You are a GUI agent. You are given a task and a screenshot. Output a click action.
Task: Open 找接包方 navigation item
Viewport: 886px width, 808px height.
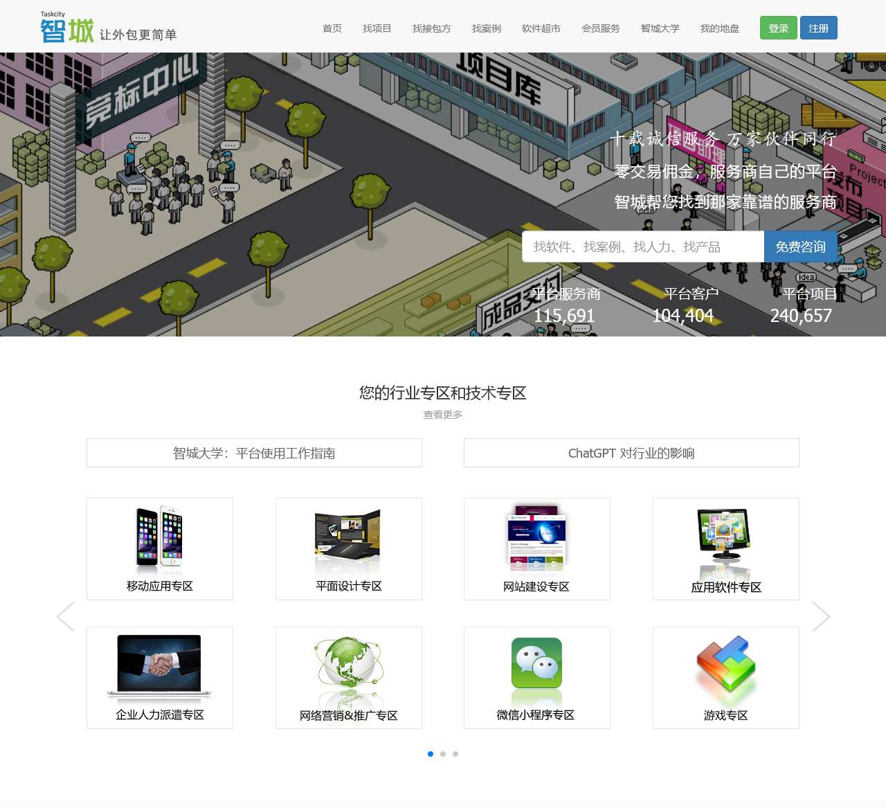[432, 28]
